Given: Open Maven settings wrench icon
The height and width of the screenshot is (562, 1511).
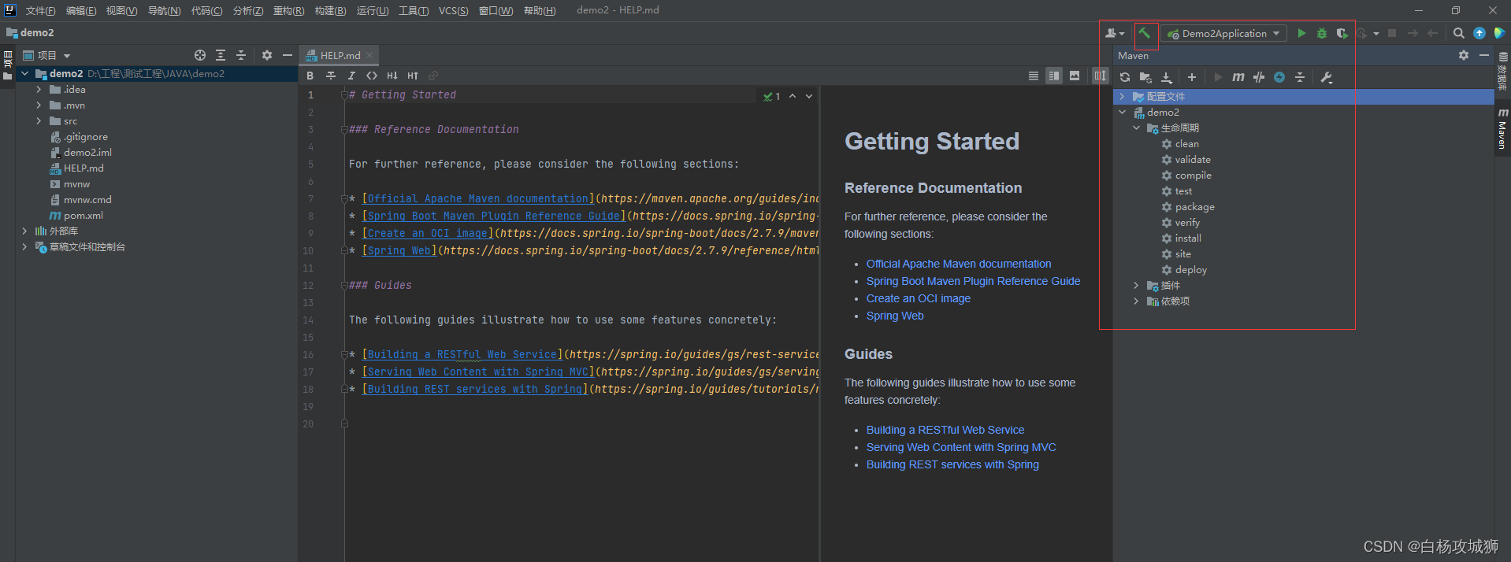Looking at the screenshot, I should pyautogui.click(x=1327, y=77).
